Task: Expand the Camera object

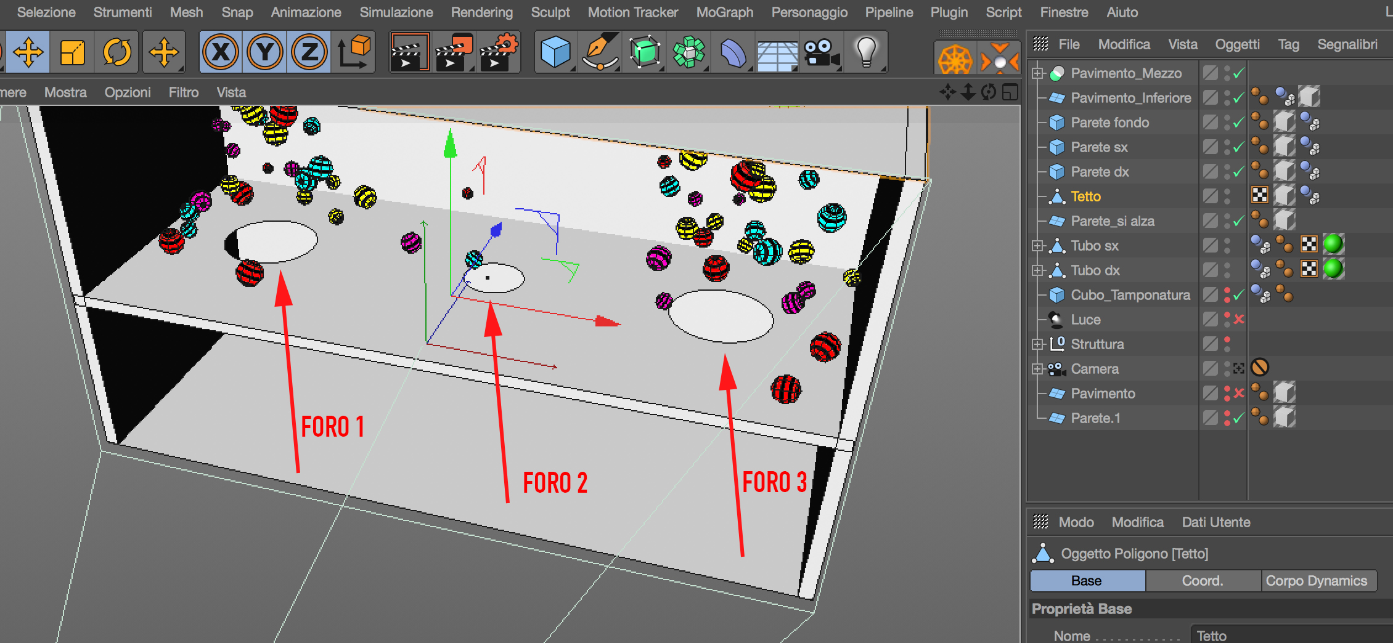Action: 1038,369
